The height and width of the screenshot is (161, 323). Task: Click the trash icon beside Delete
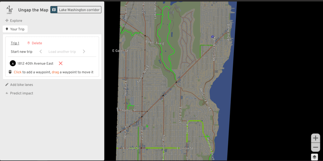coord(29,43)
